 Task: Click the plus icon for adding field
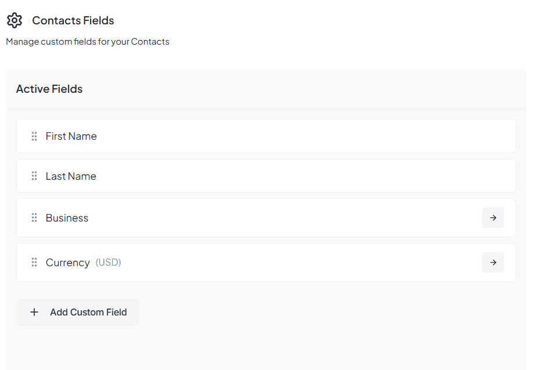tap(34, 312)
